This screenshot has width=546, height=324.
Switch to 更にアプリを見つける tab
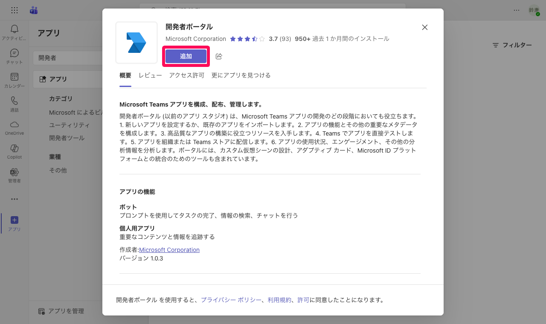[x=241, y=75]
